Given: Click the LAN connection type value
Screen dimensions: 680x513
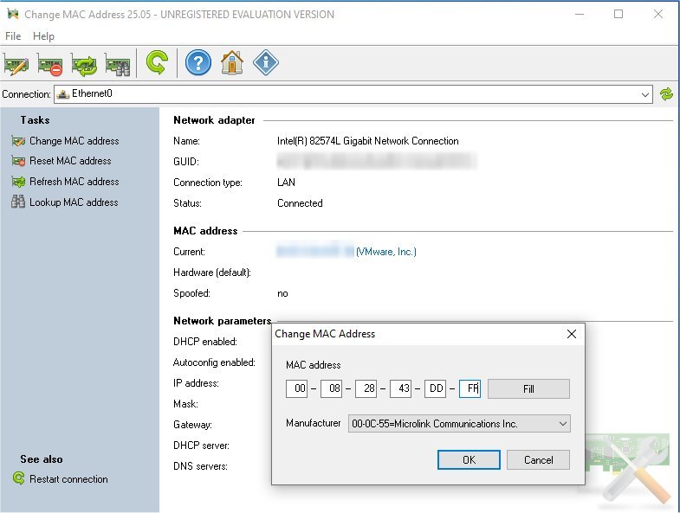Looking at the screenshot, I should pyautogui.click(x=286, y=183).
